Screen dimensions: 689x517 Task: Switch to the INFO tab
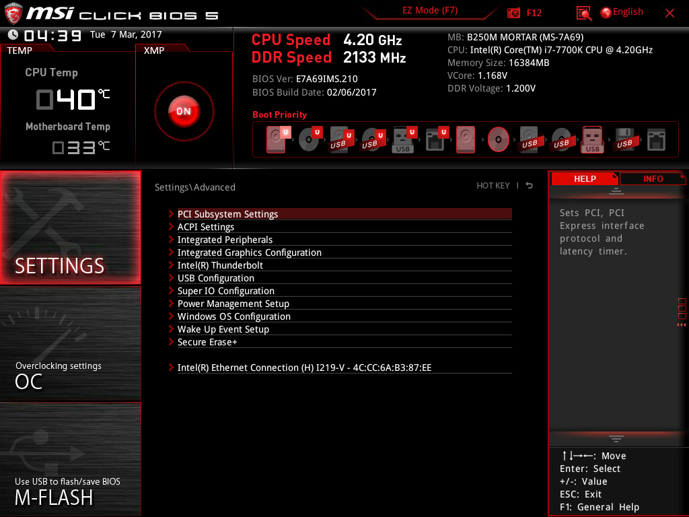click(x=653, y=178)
